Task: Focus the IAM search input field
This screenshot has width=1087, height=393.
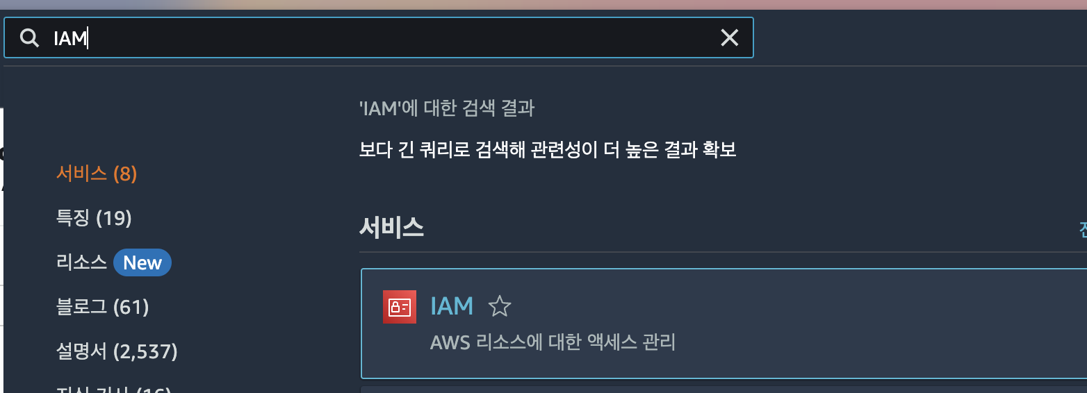Action: click(379, 37)
